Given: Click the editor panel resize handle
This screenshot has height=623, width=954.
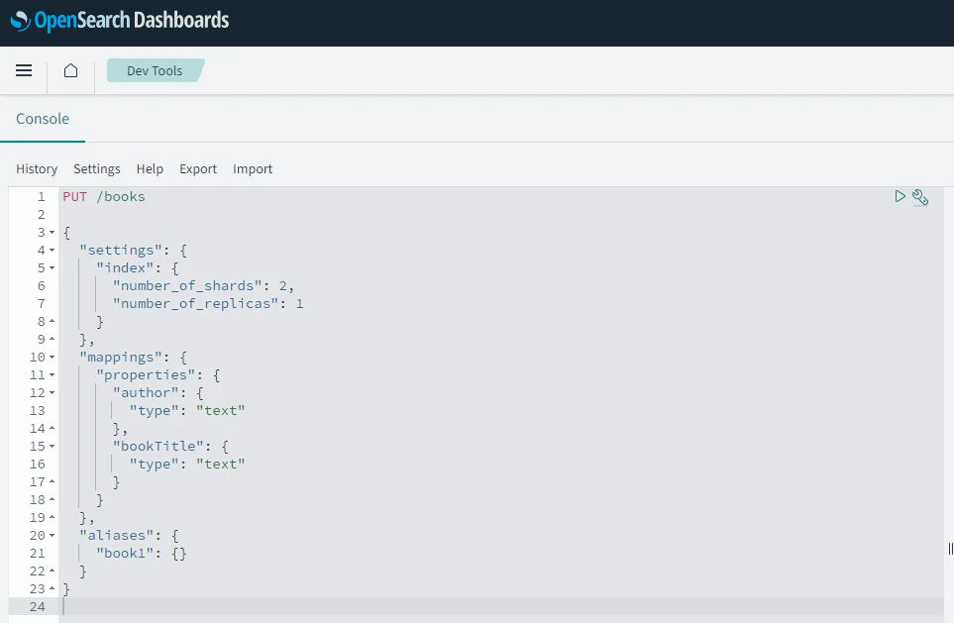Looking at the screenshot, I should point(950,549).
